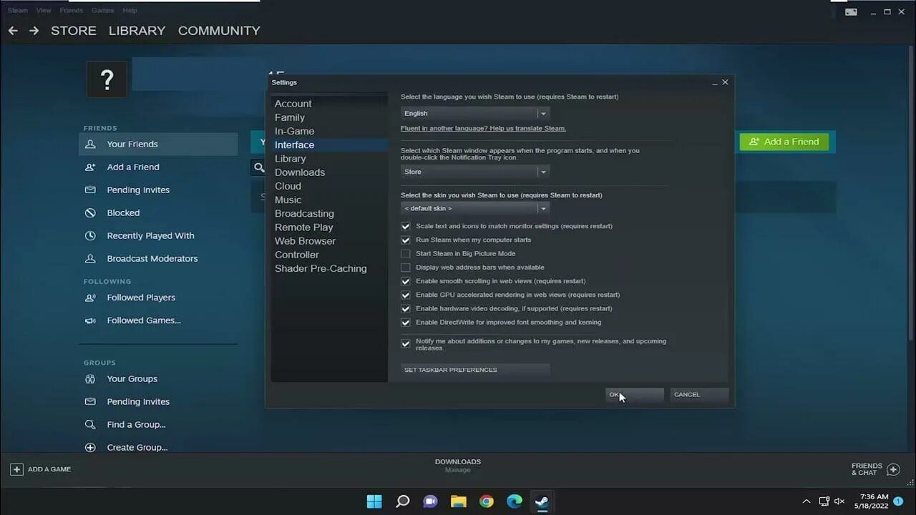Click the Add a Game plus icon
This screenshot has width=916, height=515.
point(16,469)
